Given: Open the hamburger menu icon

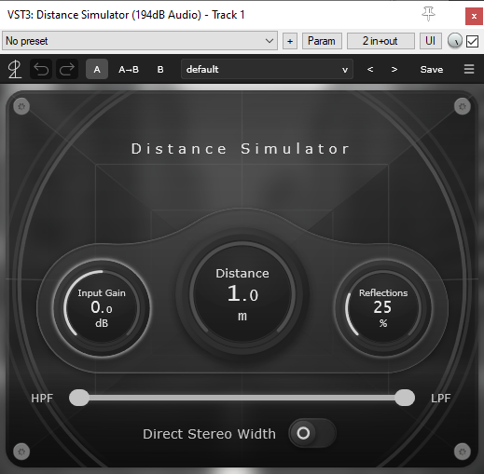Looking at the screenshot, I should [469, 69].
